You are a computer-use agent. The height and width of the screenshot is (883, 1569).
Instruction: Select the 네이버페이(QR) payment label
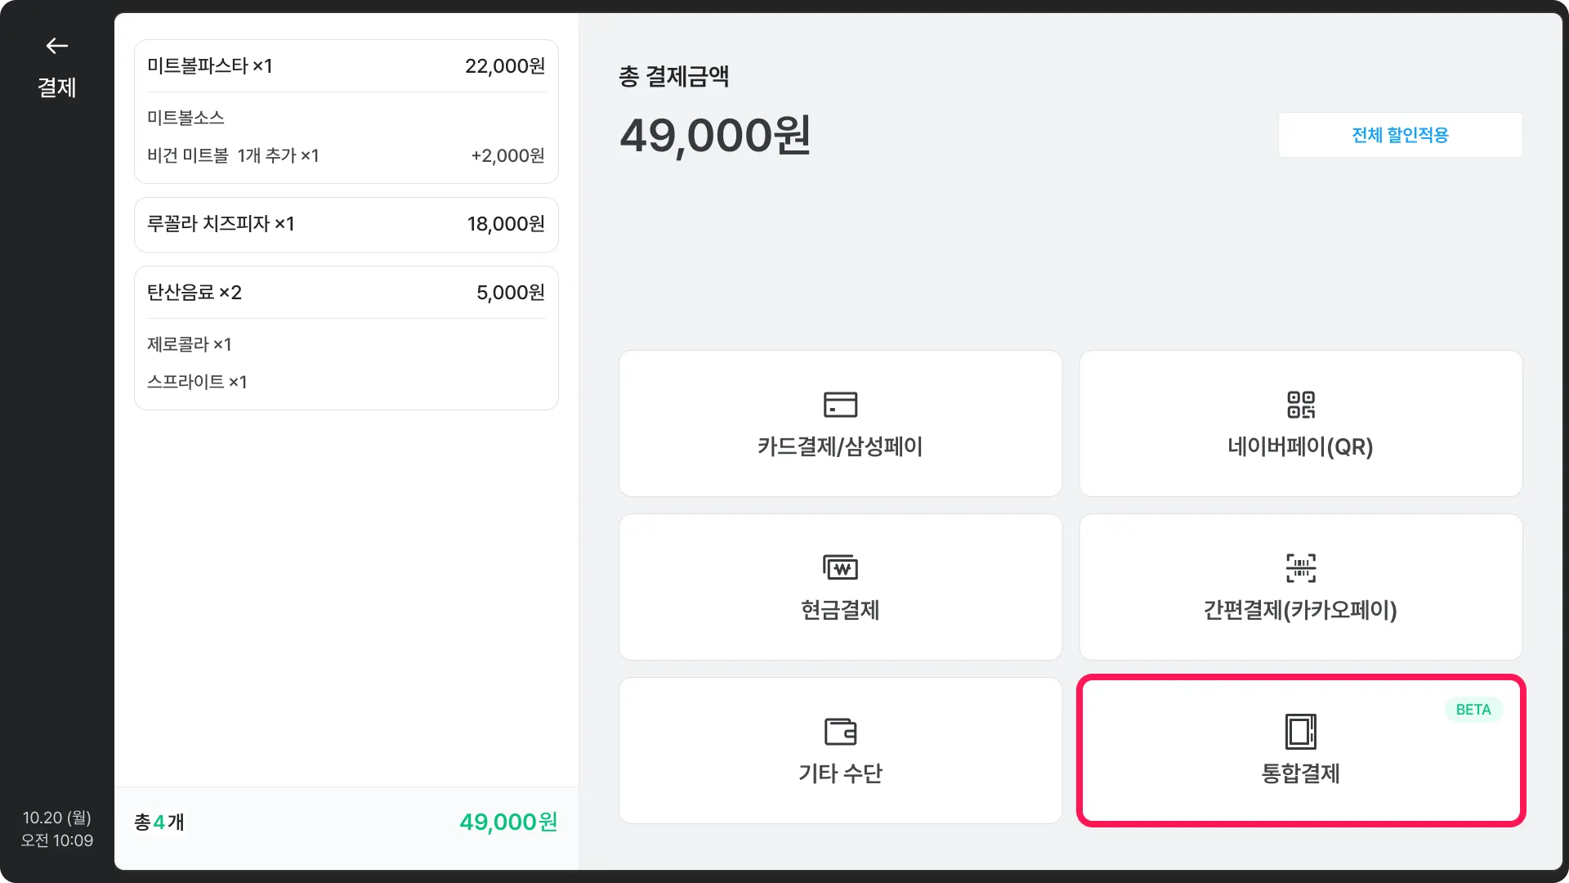(x=1300, y=446)
